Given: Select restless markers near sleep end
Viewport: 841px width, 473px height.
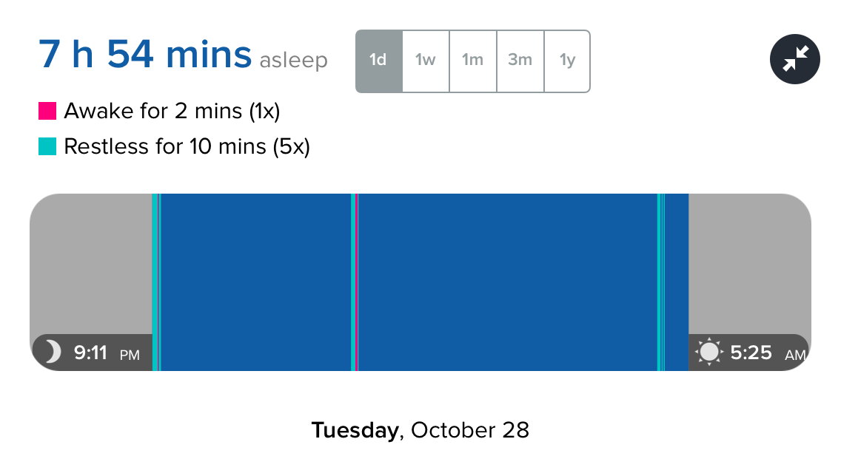Looking at the screenshot, I should [x=661, y=282].
